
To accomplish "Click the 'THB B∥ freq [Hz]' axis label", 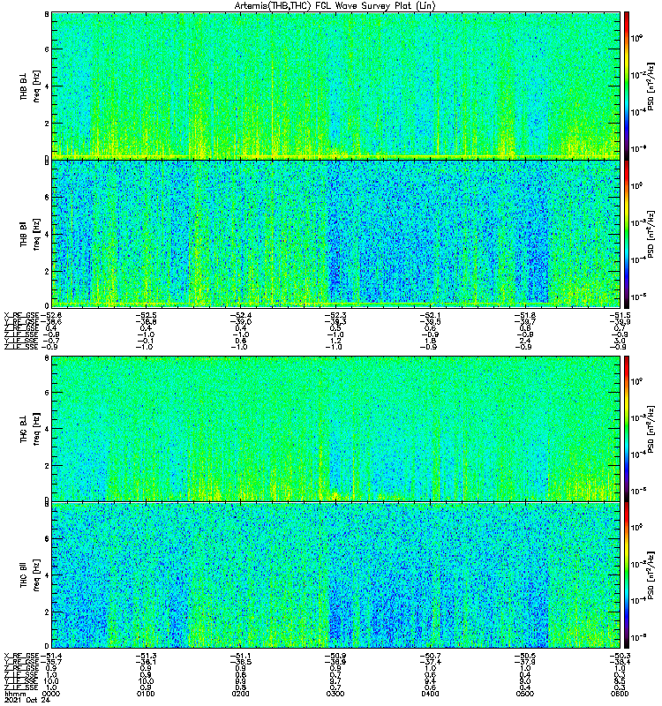I will click(x=30, y=234).
